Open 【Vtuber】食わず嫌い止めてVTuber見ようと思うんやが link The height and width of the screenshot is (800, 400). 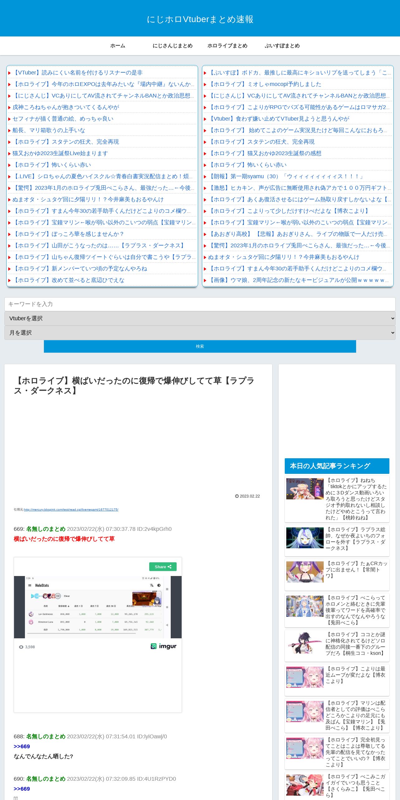[x=279, y=119]
